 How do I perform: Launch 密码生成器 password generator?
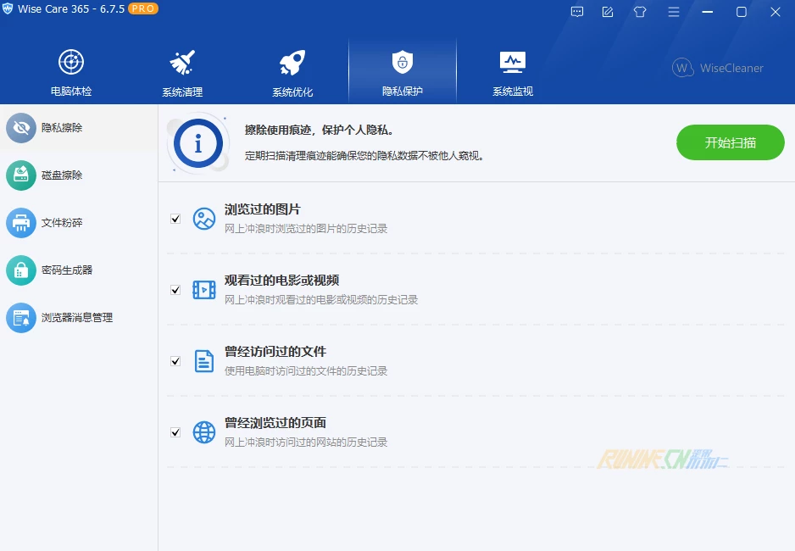[66, 270]
